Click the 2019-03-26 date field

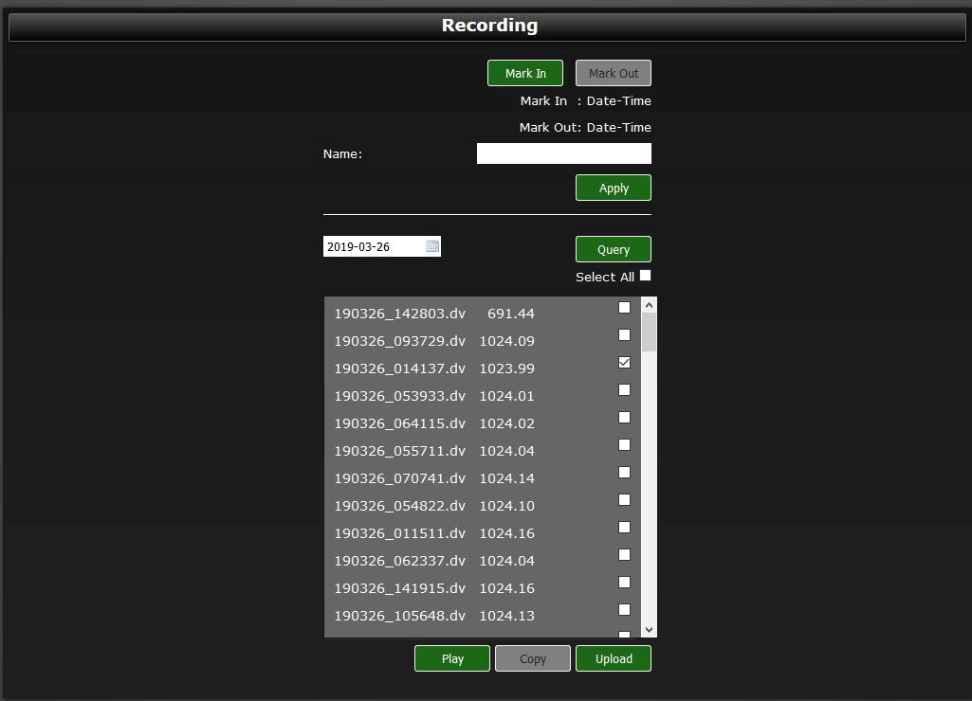coord(373,246)
